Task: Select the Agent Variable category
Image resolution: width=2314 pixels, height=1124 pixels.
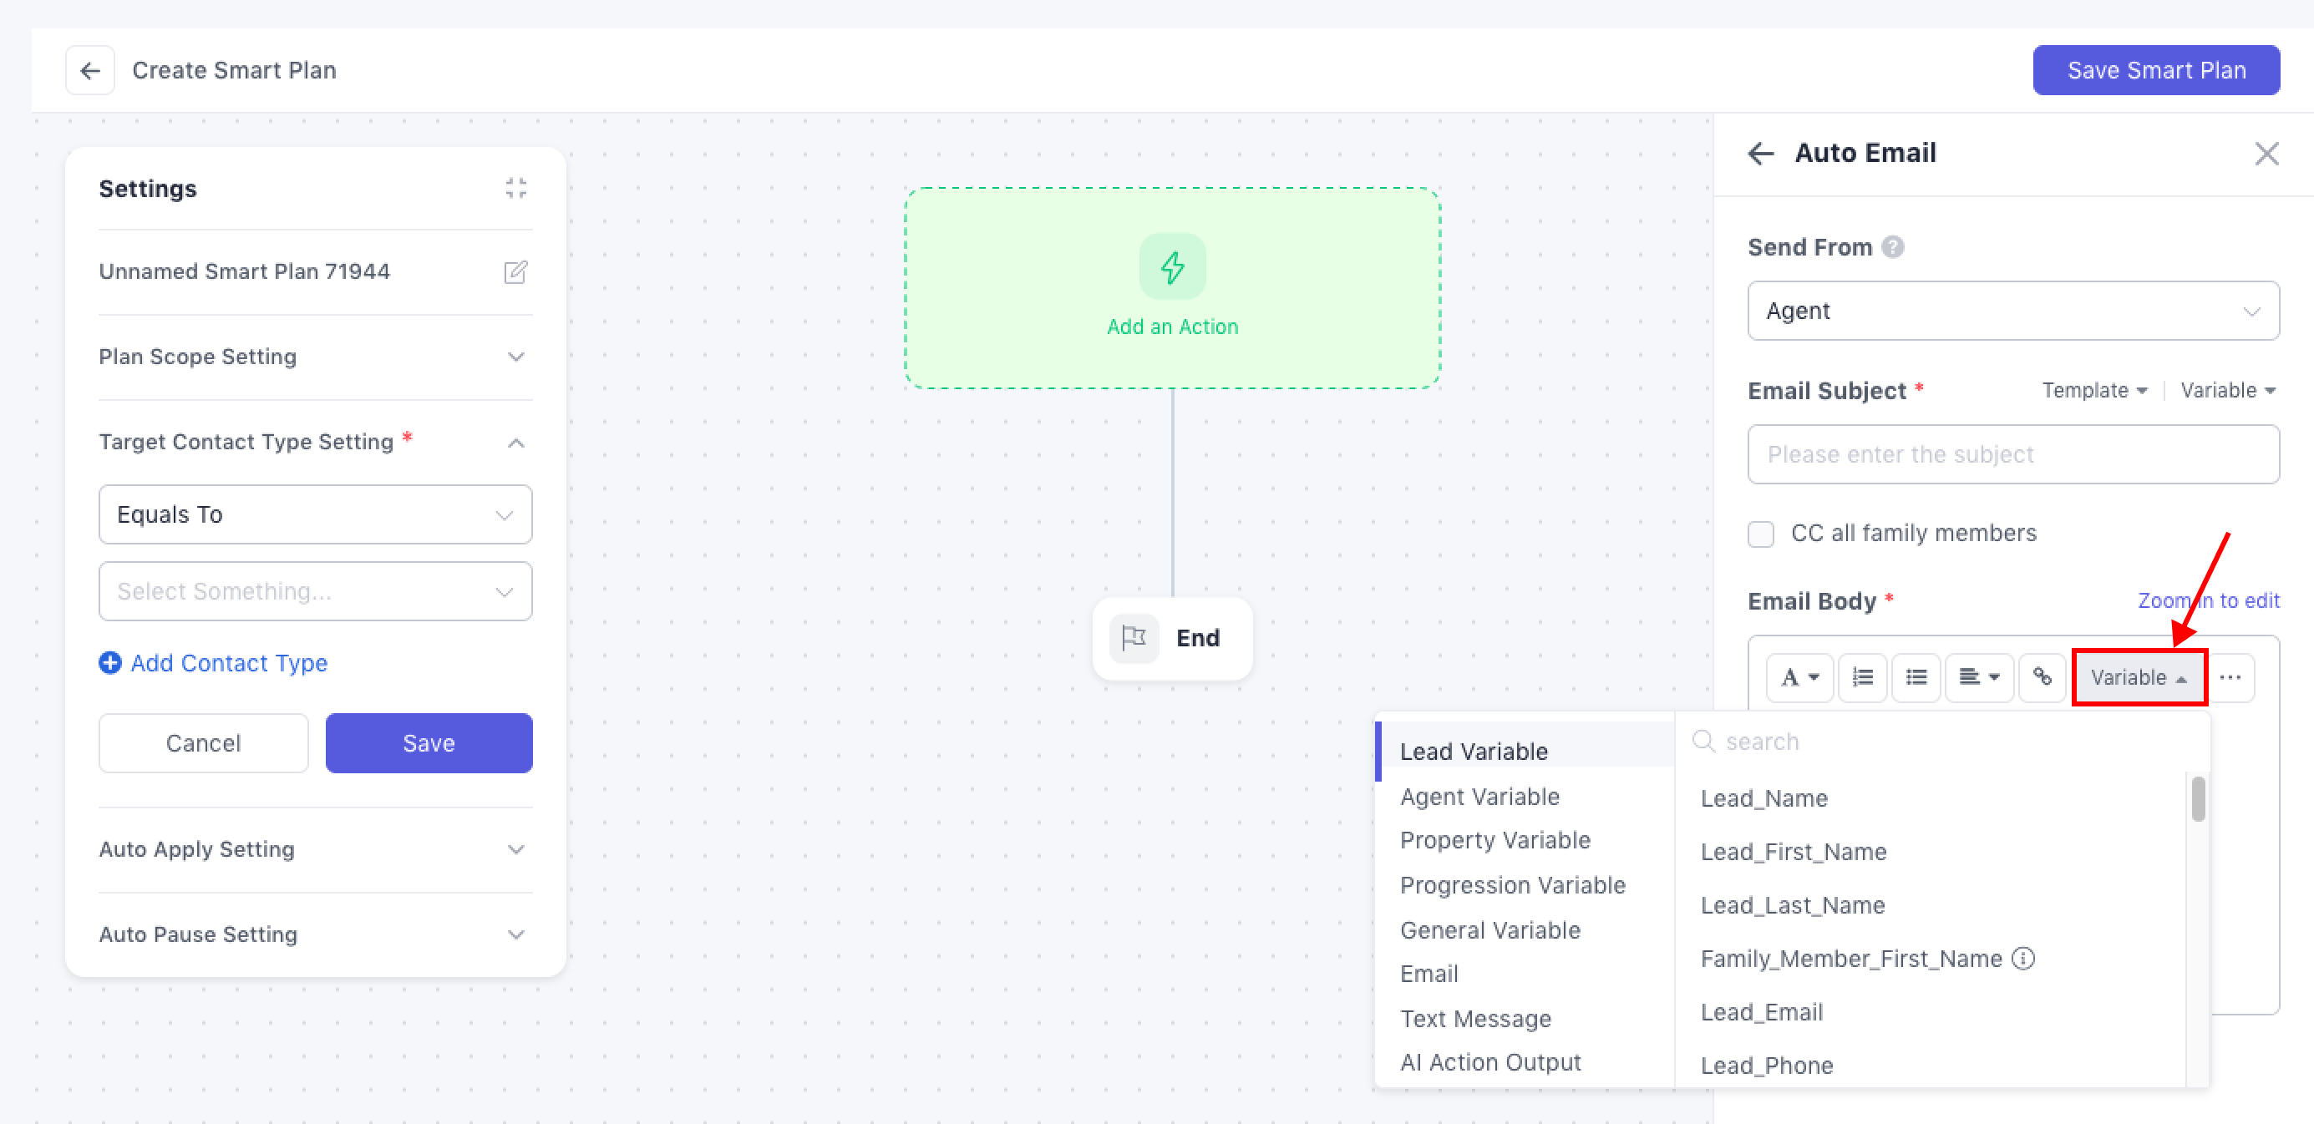Action: click(x=1479, y=797)
